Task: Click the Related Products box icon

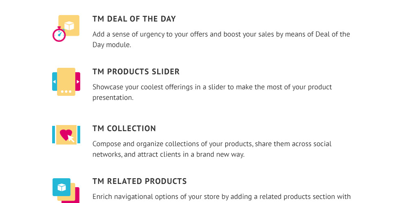Action: tap(66, 190)
